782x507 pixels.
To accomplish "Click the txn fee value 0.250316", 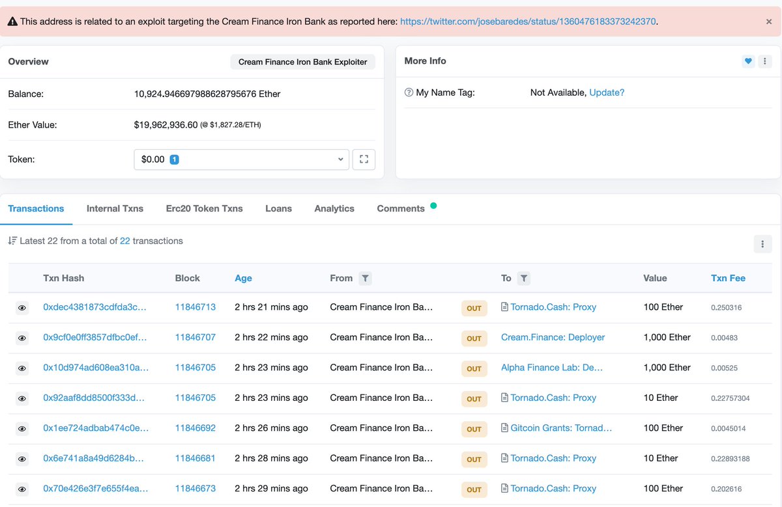I will pos(726,307).
